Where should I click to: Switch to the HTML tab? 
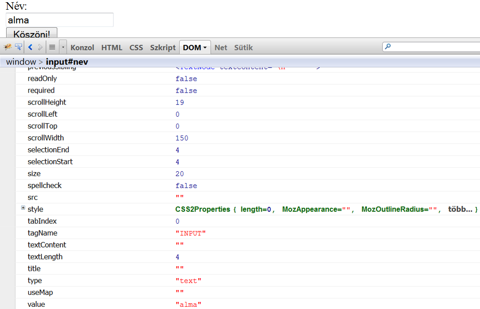(x=112, y=48)
